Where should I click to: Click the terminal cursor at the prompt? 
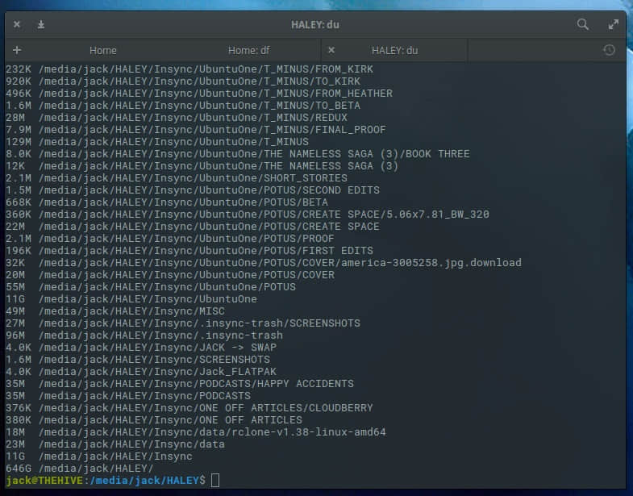pyautogui.click(x=214, y=481)
